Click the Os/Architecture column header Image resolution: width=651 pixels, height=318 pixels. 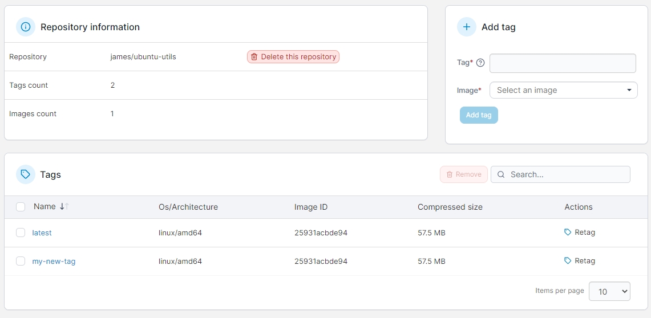[x=188, y=207]
